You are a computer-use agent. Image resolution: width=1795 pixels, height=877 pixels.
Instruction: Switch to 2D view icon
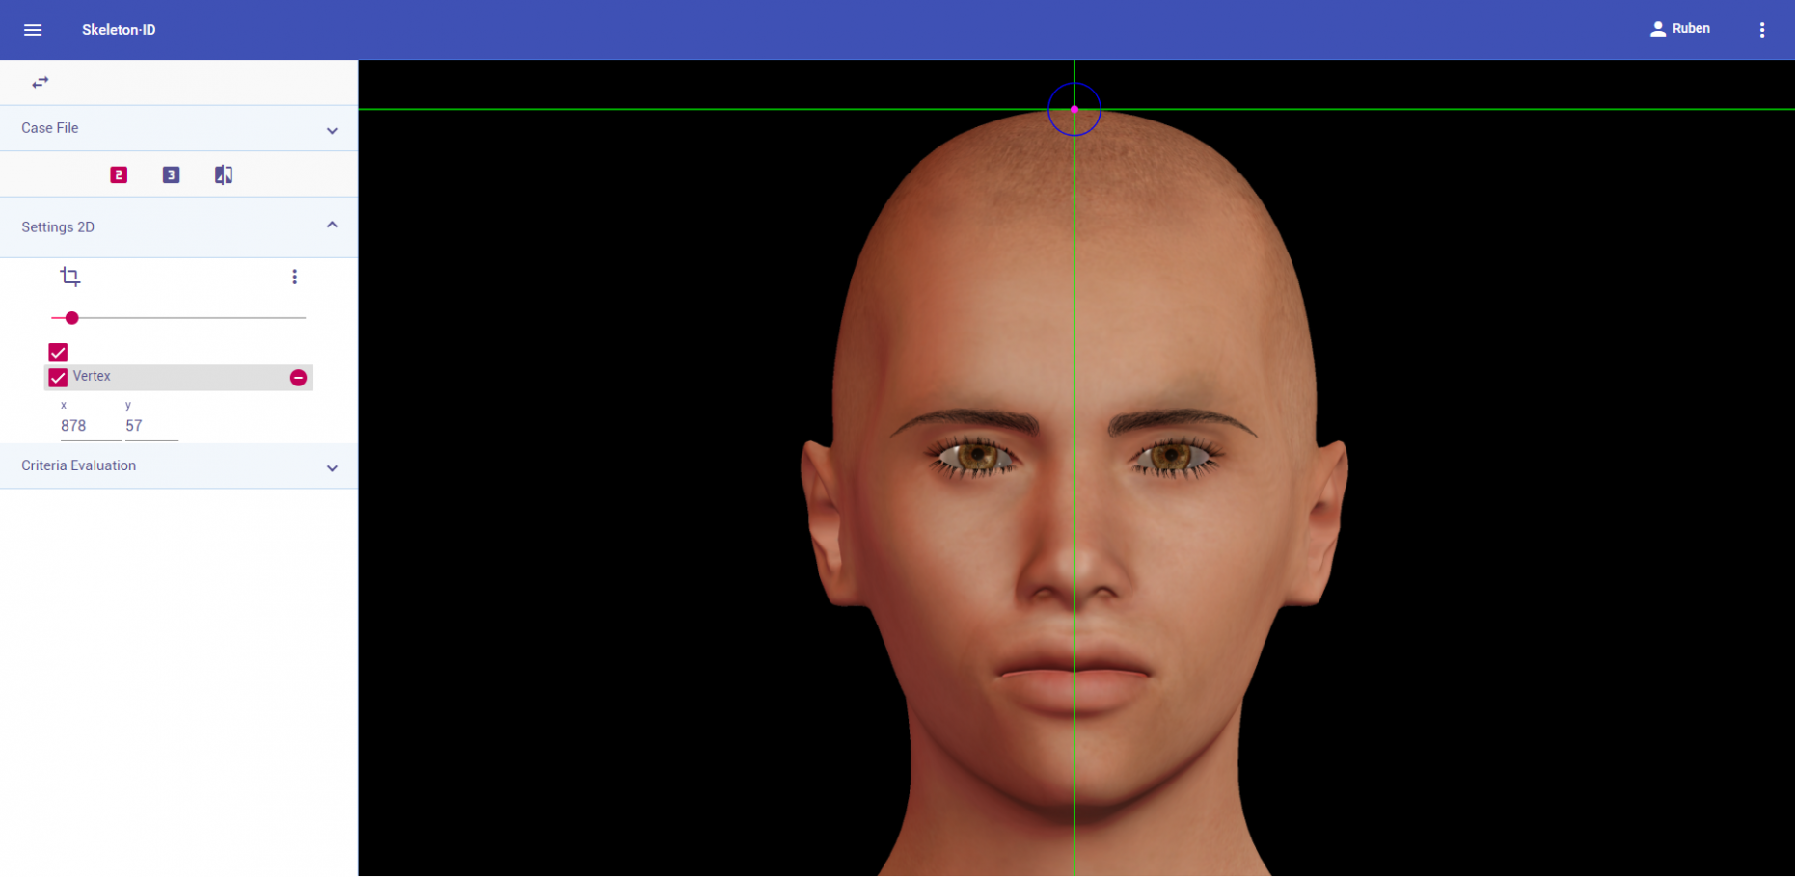click(119, 174)
